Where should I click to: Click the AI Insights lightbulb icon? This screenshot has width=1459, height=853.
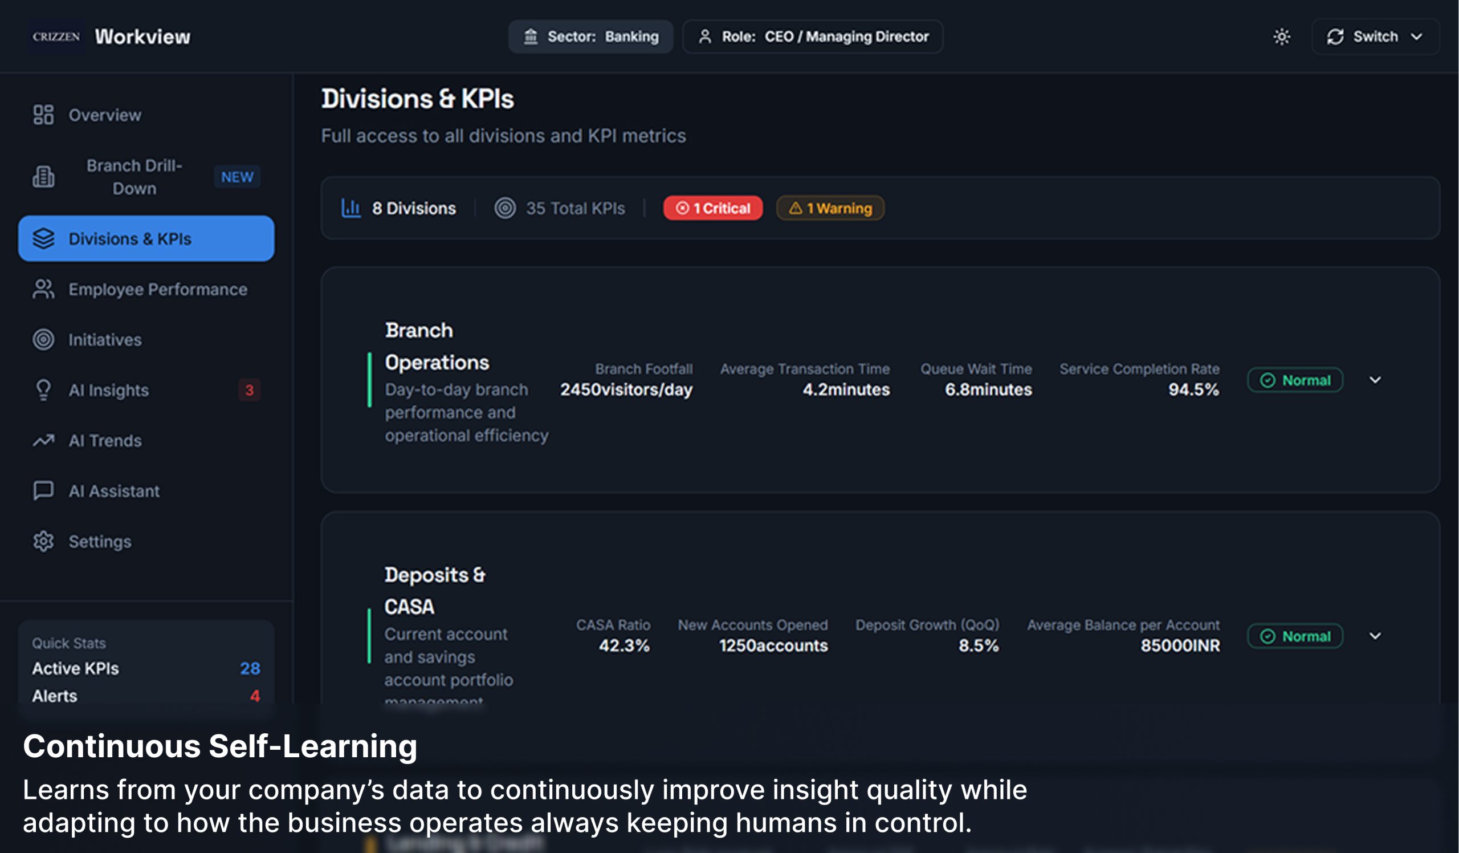[x=43, y=390]
